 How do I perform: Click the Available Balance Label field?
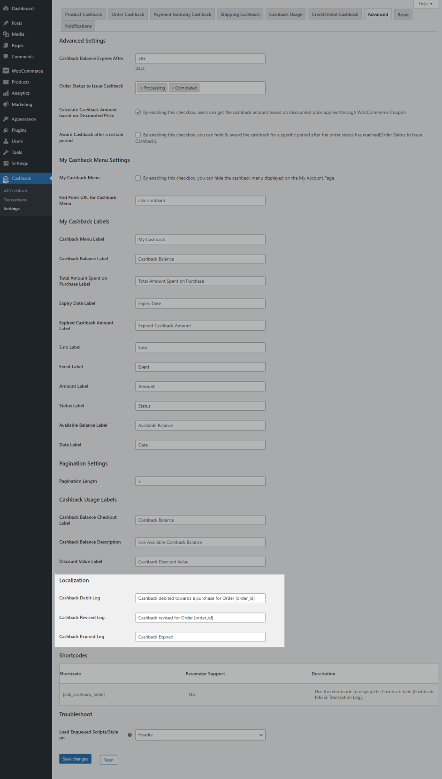(x=200, y=425)
